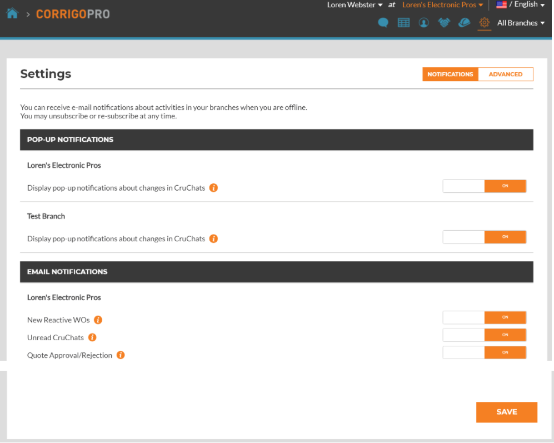This screenshot has width=554, height=443.
Task: Open the English language selector
Action: [x=520, y=4]
